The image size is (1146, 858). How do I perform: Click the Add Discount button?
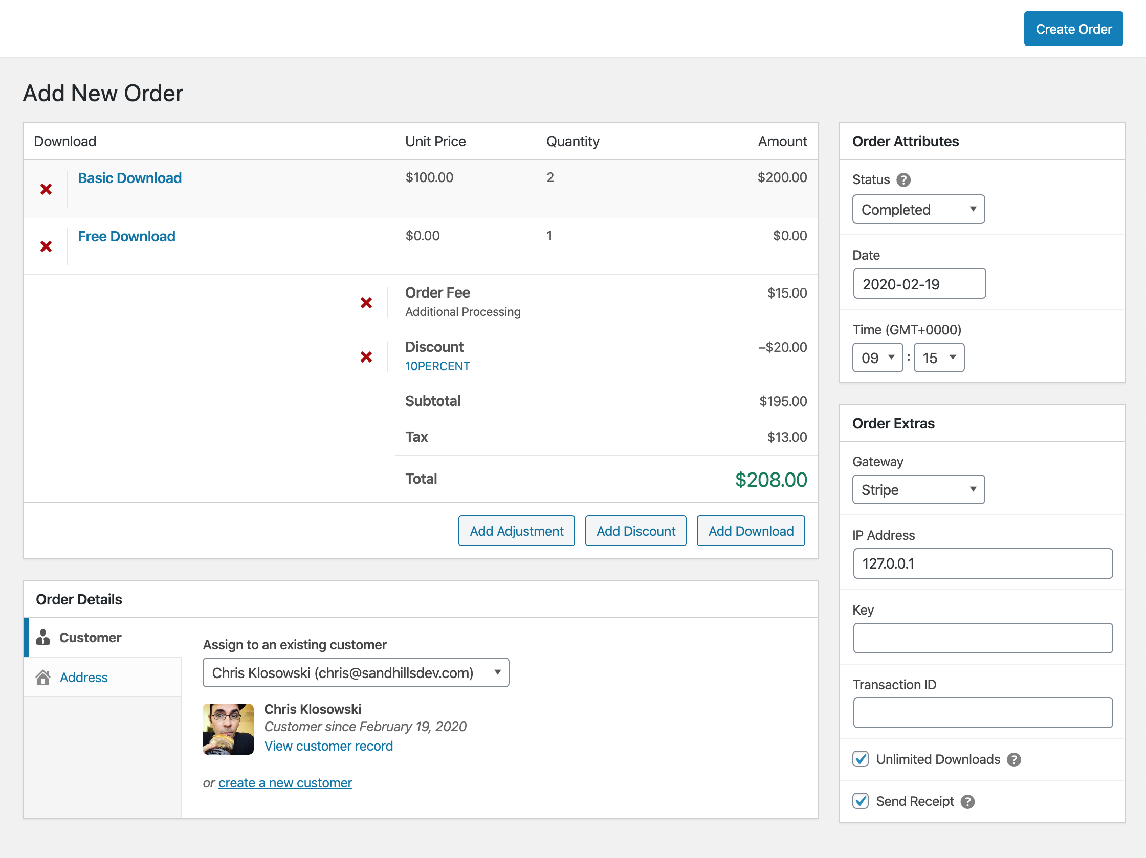635,531
